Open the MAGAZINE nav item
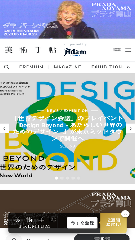135x240 pixels. [x=68, y=67]
